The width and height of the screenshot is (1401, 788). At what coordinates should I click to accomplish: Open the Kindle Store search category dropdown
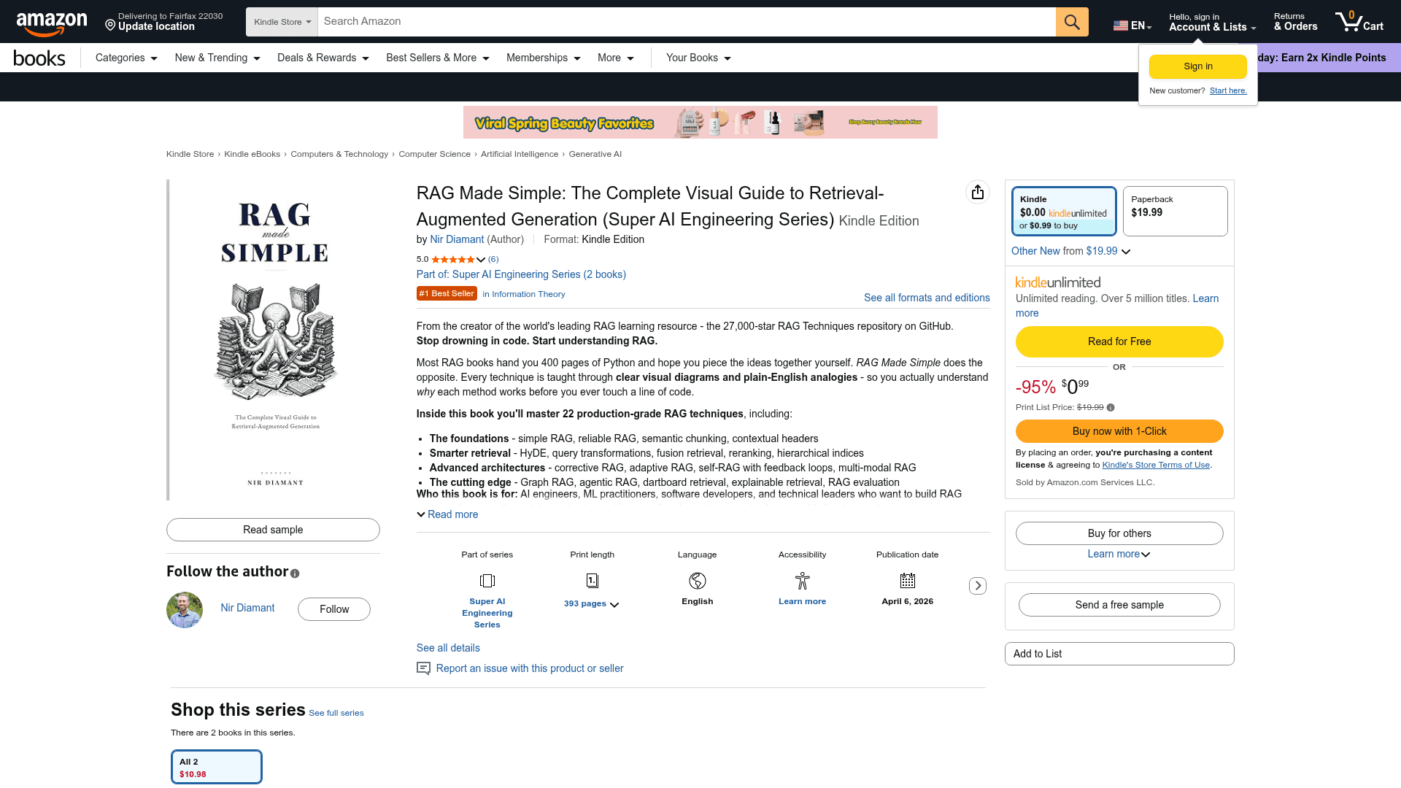[282, 22]
